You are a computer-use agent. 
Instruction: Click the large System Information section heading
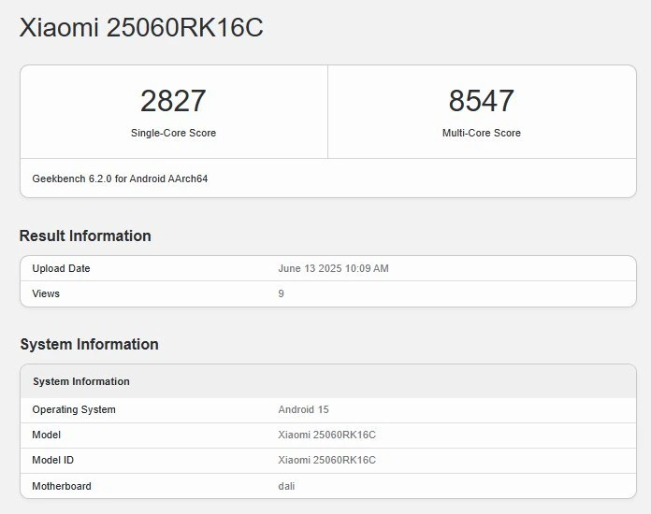tap(89, 344)
